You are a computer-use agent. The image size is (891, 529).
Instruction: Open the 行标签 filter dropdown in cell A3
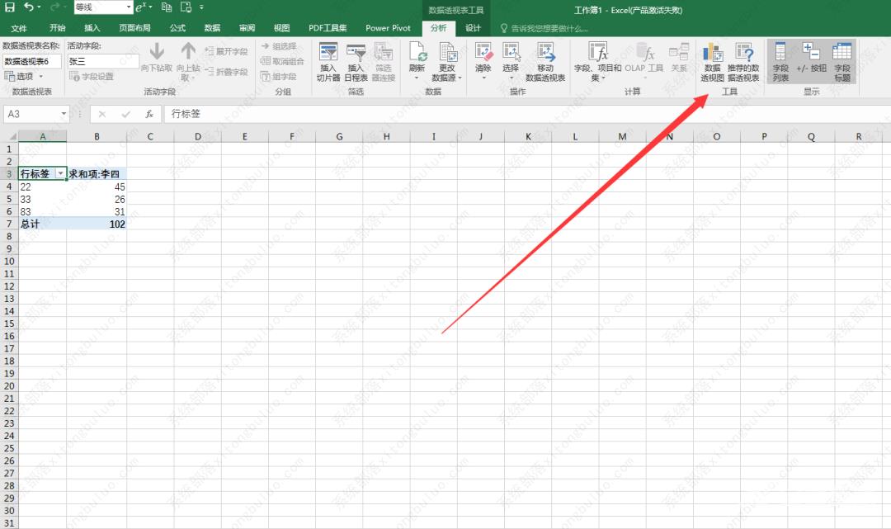click(60, 173)
